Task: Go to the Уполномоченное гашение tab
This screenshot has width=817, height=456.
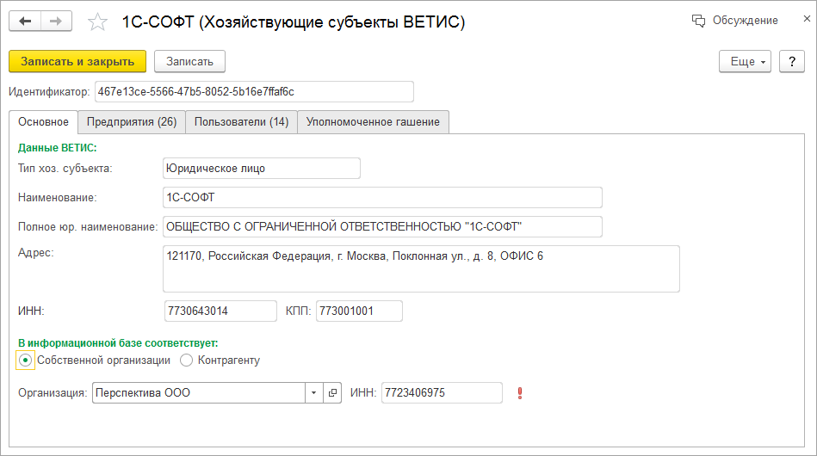Action: coord(373,122)
